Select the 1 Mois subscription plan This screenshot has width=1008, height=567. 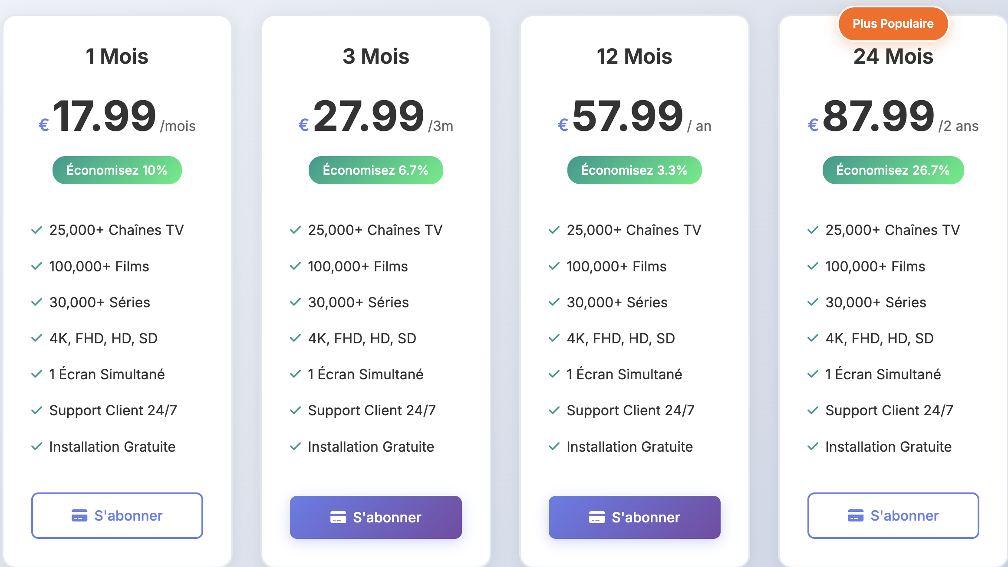[116, 515]
